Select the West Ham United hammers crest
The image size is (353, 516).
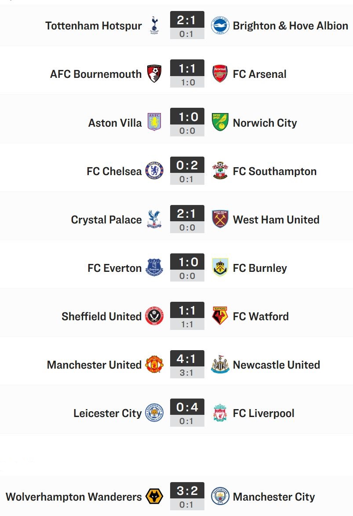tap(220, 219)
